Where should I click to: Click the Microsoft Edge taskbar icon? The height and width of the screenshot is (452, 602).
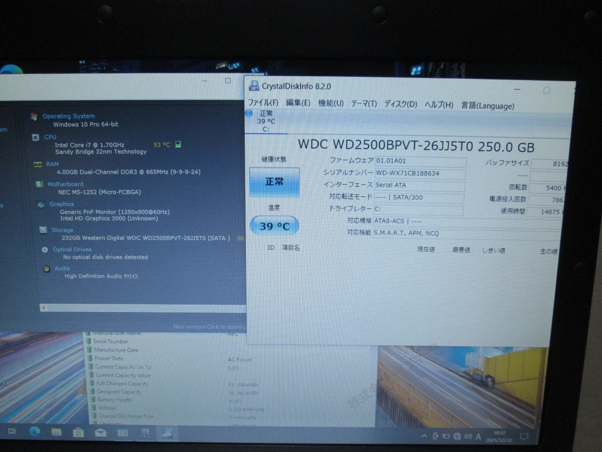[x=35, y=432]
